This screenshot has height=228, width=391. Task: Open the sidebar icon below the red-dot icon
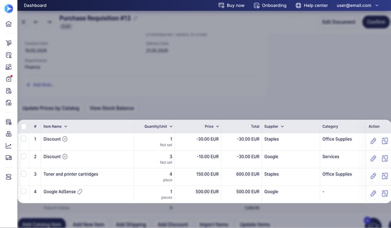[9, 91]
